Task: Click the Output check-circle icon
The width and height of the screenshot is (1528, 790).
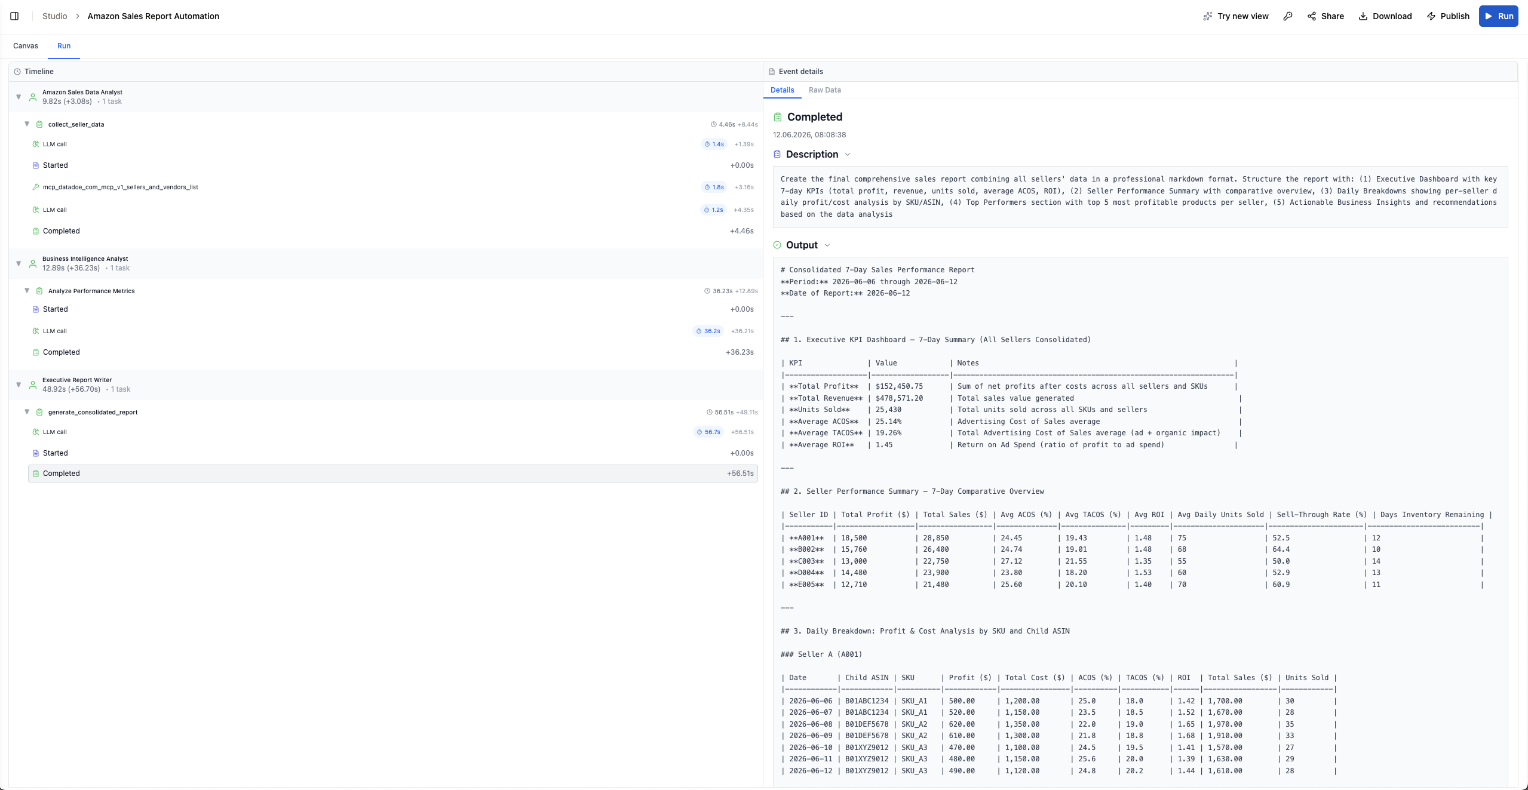Action: point(777,245)
